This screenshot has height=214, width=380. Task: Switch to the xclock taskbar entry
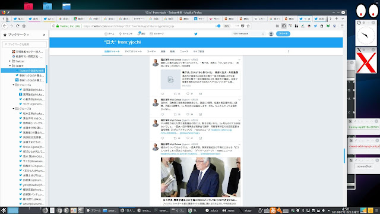212,210
